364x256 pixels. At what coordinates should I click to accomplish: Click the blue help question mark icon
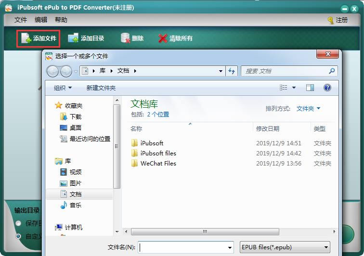(327, 88)
